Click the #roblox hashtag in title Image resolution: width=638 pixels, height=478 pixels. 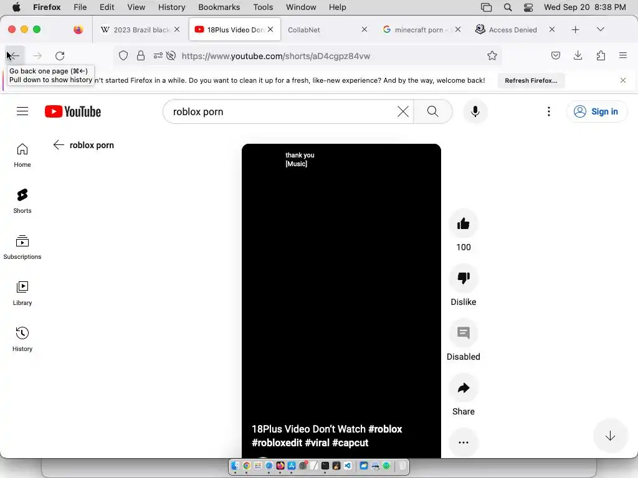click(x=385, y=429)
